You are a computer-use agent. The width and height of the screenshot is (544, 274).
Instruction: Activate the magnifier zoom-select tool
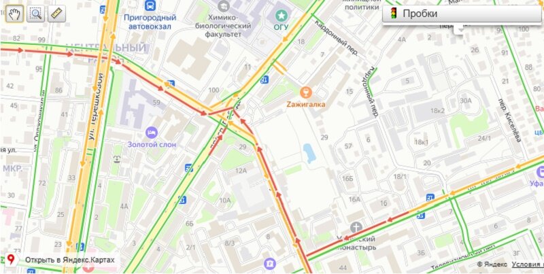pyautogui.click(x=36, y=14)
